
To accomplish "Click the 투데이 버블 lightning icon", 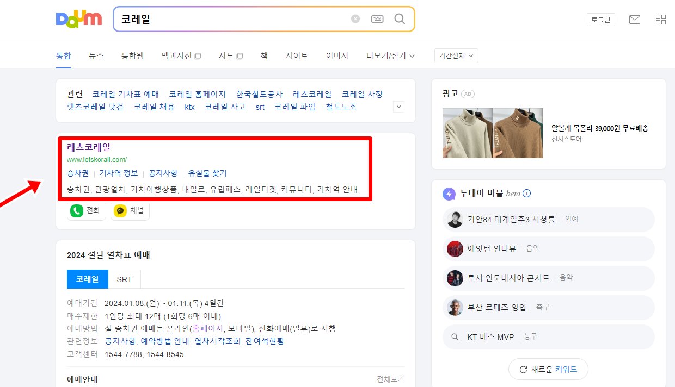I will click(x=449, y=193).
